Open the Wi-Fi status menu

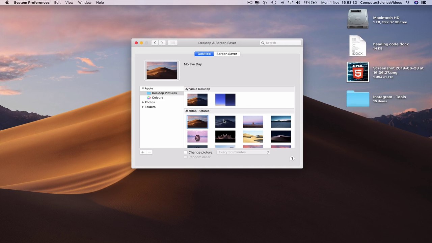tap(290, 2)
